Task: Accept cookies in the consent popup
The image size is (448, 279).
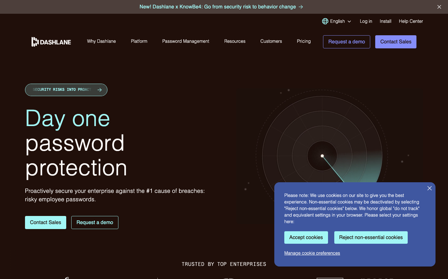Action: 306,237
